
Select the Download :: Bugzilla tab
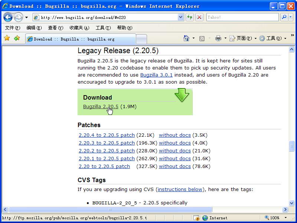(x=81, y=39)
